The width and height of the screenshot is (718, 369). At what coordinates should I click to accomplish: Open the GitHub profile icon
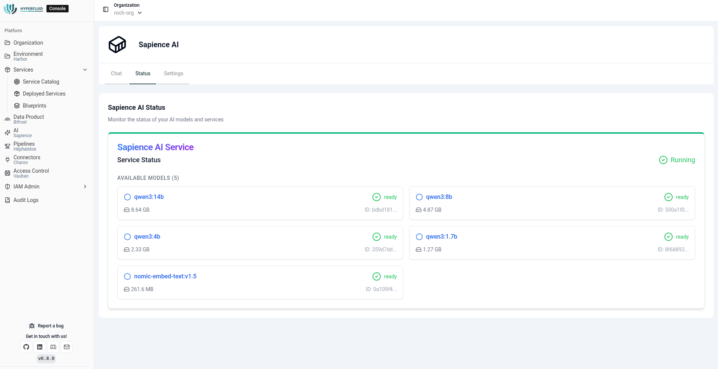point(26,347)
